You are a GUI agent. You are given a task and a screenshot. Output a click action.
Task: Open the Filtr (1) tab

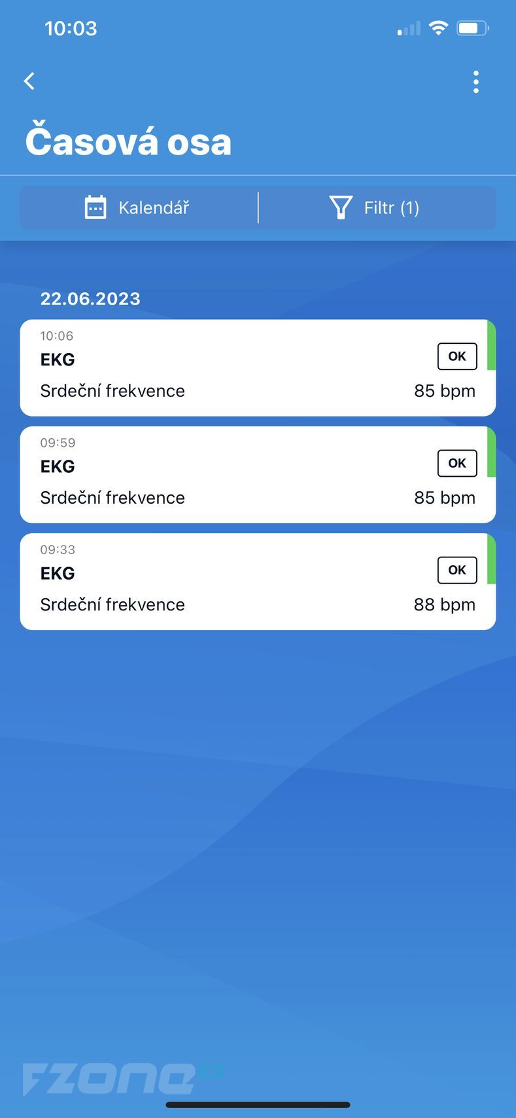[x=377, y=208]
